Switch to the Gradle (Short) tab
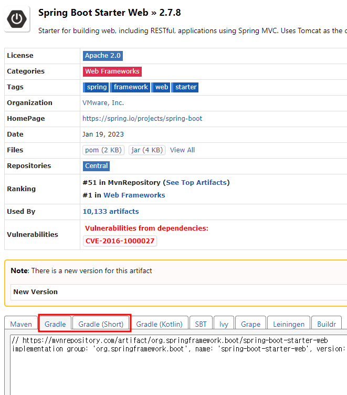Image resolution: width=347 pixels, height=395 pixels. tap(101, 324)
